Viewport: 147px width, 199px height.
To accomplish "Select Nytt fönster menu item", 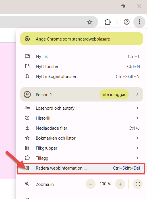I will 81,66.
